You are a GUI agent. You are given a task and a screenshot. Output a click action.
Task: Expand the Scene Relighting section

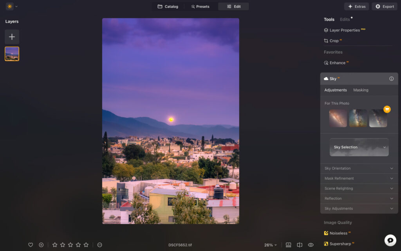359,188
